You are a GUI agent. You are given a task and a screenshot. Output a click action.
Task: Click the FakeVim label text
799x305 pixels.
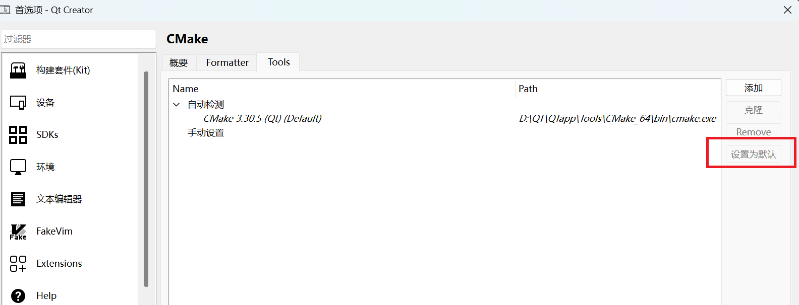pos(54,232)
